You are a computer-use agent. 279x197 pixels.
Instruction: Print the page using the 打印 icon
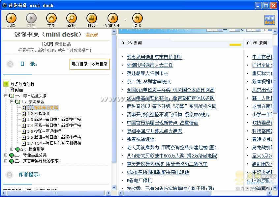(91, 18)
